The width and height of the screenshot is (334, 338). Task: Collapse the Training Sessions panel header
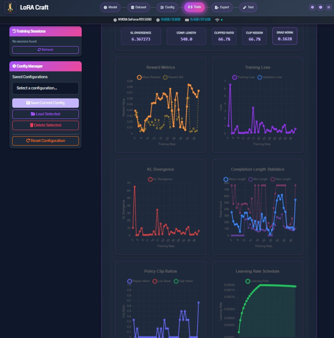pos(45,31)
